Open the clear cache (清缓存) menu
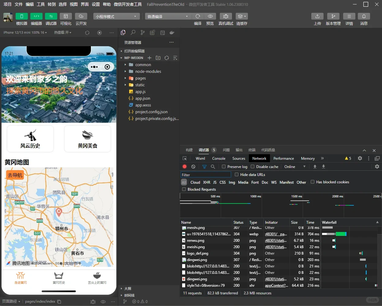Image resolution: width=382 pixels, height=306 pixels. (x=242, y=16)
